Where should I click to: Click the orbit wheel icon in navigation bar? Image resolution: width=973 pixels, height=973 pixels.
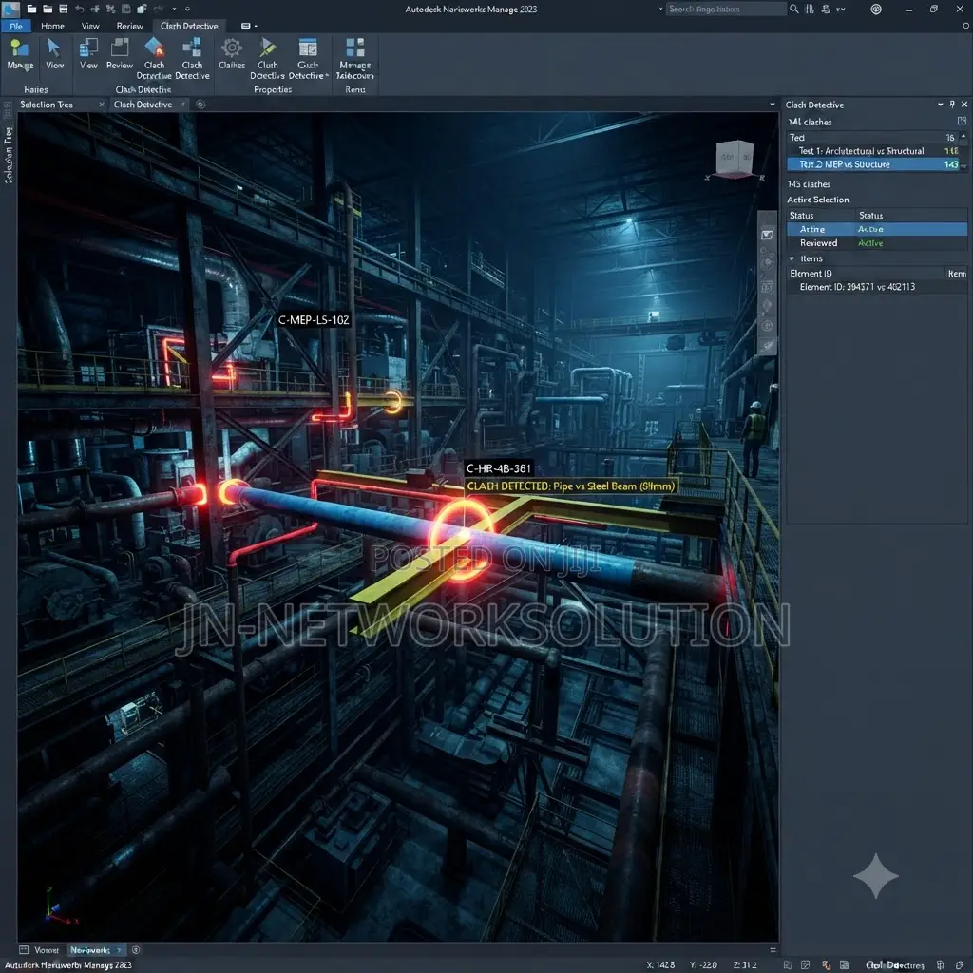767,262
